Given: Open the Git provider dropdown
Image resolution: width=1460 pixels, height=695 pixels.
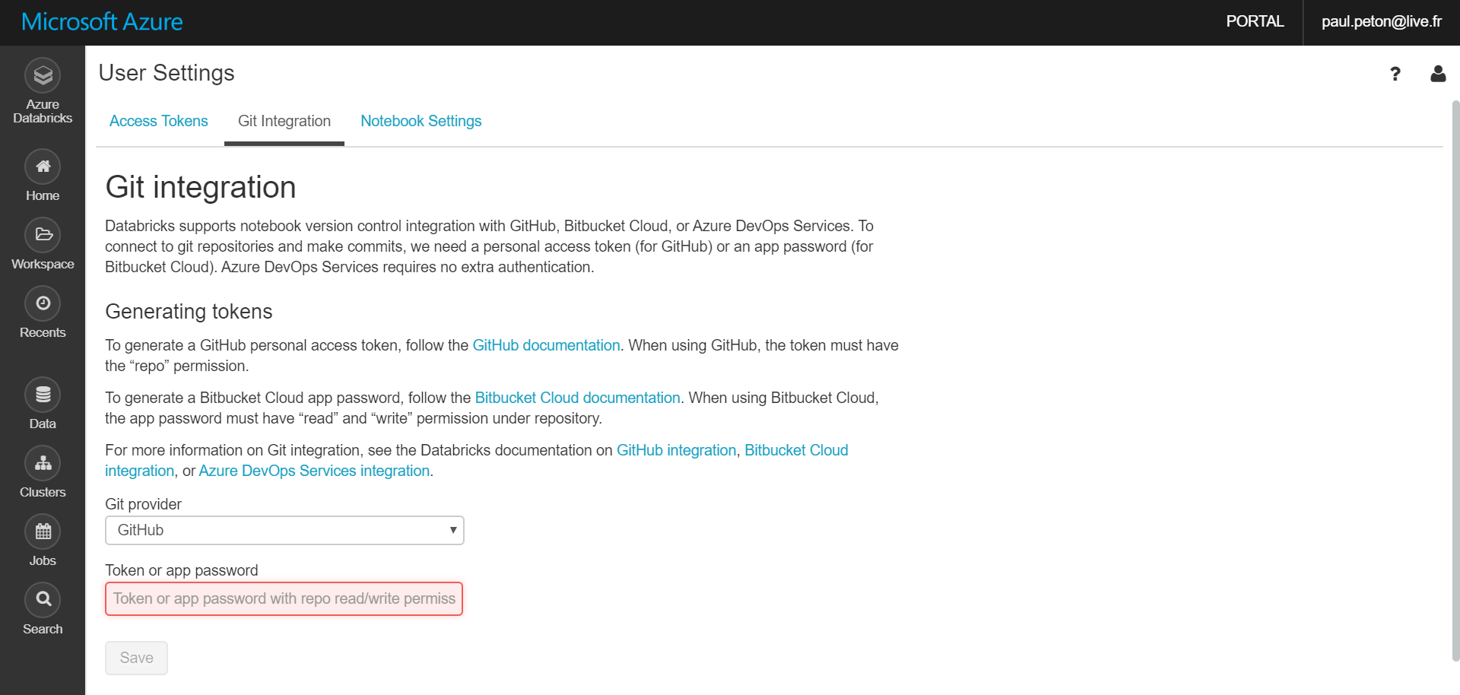Looking at the screenshot, I should tap(452, 530).
